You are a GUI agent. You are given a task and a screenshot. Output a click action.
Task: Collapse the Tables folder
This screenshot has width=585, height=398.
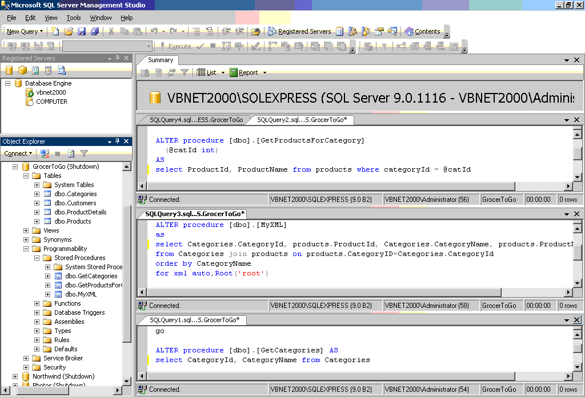(x=26, y=176)
